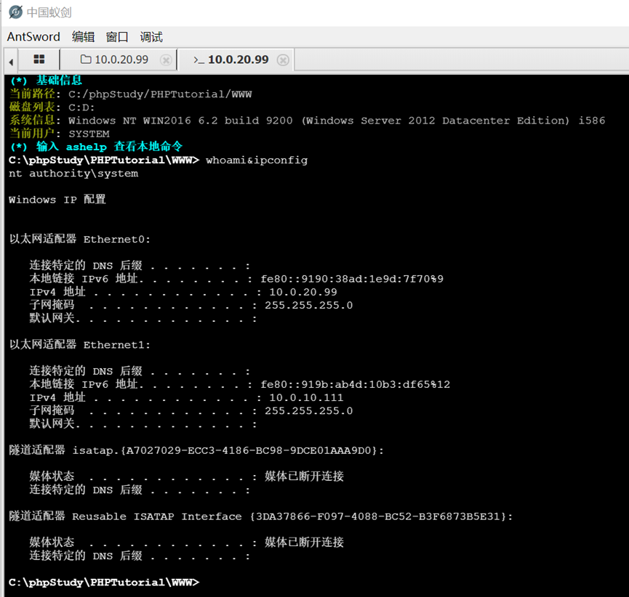Close the terminal 10.0.20.99 tab
The height and width of the screenshot is (597, 629).
pos(283,60)
